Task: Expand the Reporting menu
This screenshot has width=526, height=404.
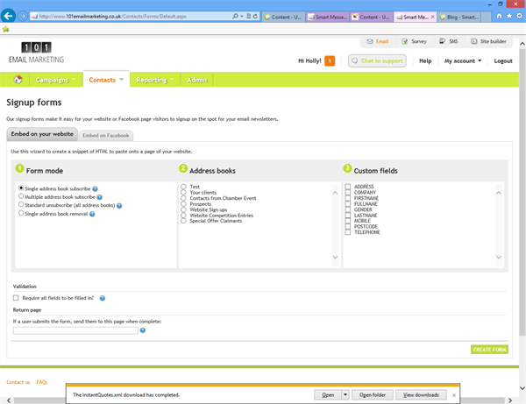Action: point(155,80)
